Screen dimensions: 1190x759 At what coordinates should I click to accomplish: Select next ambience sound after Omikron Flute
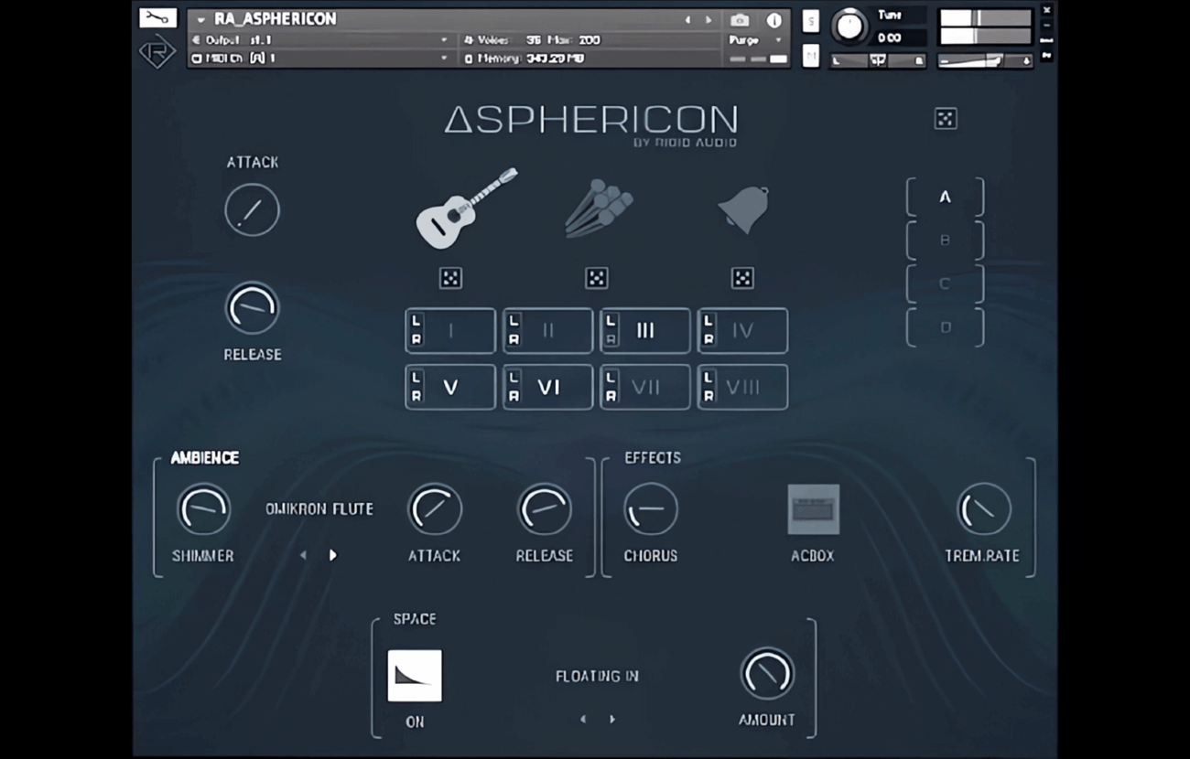(x=332, y=555)
